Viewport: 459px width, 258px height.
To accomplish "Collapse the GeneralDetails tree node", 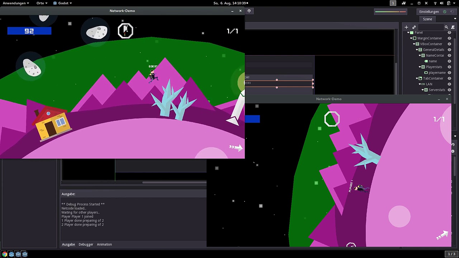I will (417, 50).
